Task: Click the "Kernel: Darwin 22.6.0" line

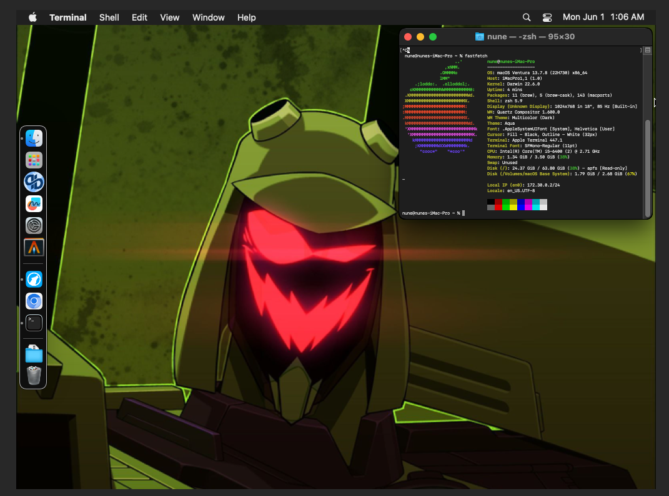Action: click(x=513, y=84)
